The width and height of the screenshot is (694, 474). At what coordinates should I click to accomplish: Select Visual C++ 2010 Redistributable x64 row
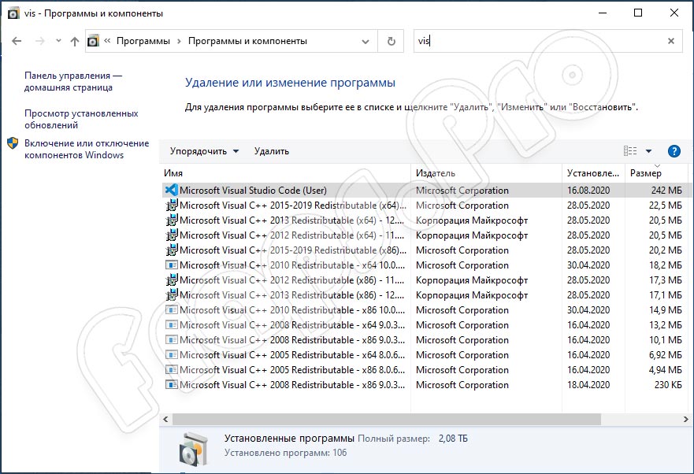[x=425, y=265]
